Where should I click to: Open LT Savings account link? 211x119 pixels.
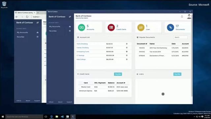click(x=80, y=56)
